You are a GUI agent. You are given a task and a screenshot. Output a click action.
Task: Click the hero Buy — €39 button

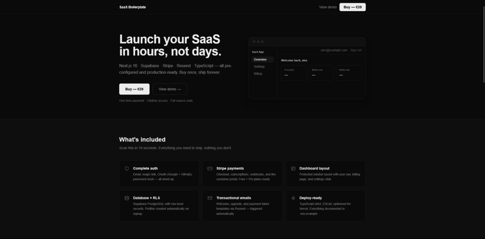[134, 89]
